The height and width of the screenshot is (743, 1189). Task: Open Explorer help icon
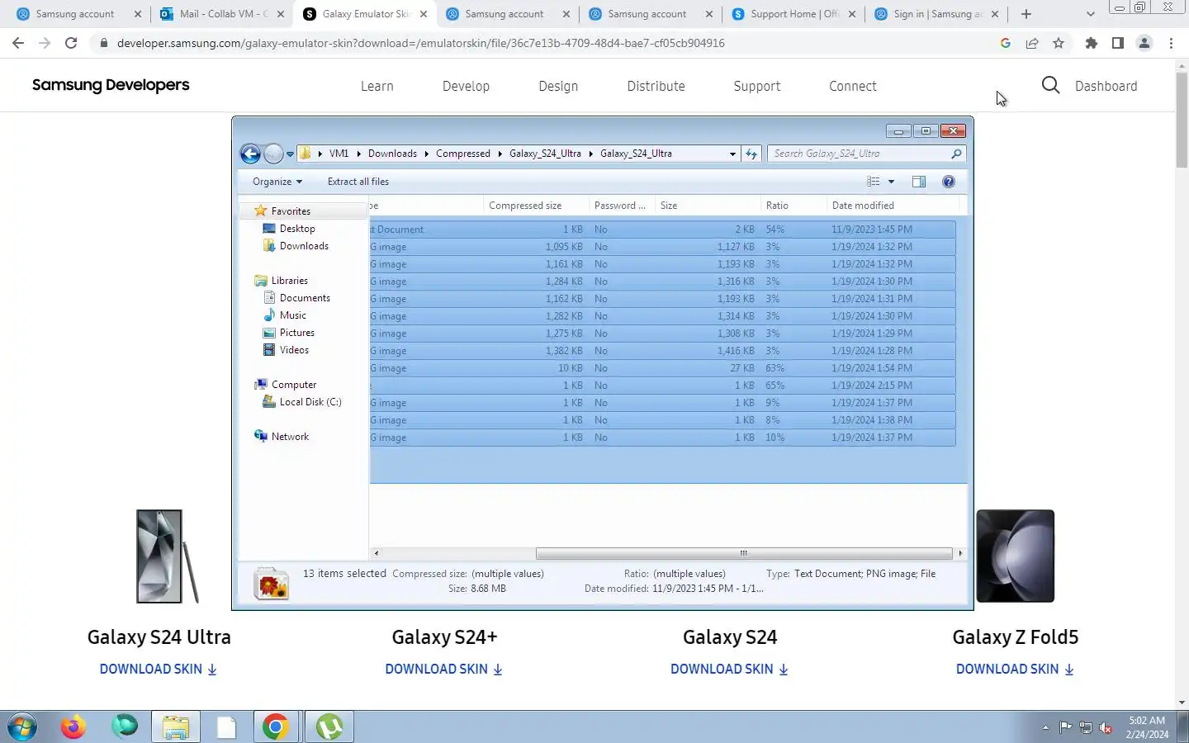[949, 182]
